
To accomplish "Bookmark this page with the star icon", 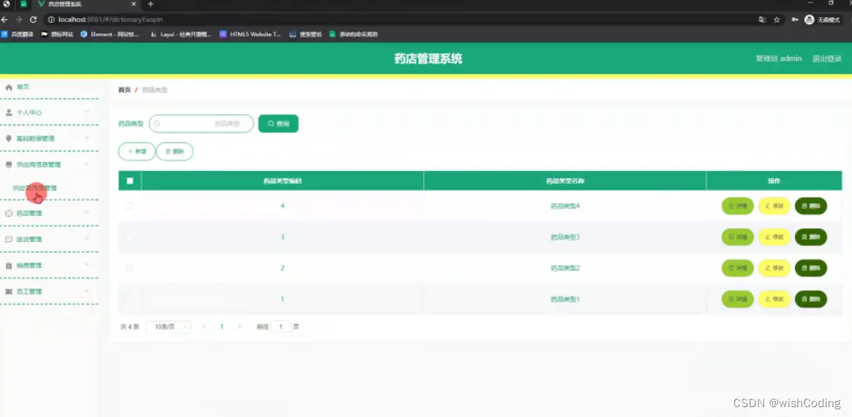I will click(x=777, y=20).
